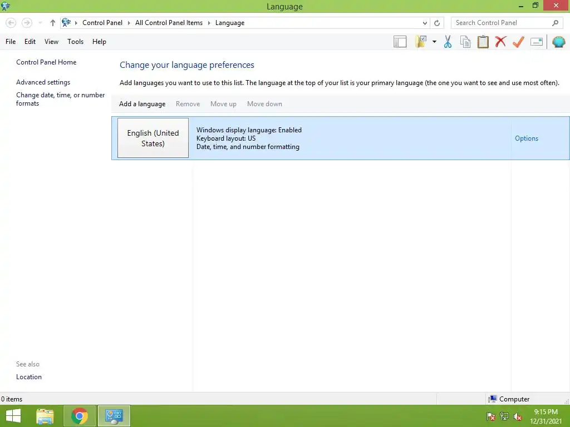Open the Windows Start button
This screenshot has width=570, height=427.
[x=13, y=416]
